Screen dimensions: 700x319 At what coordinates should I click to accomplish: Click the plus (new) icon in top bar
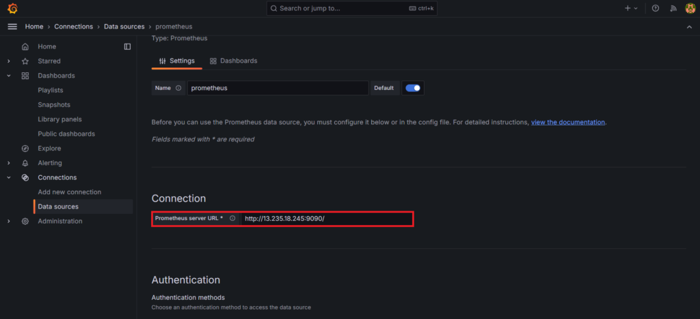pyautogui.click(x=628, y=8)
